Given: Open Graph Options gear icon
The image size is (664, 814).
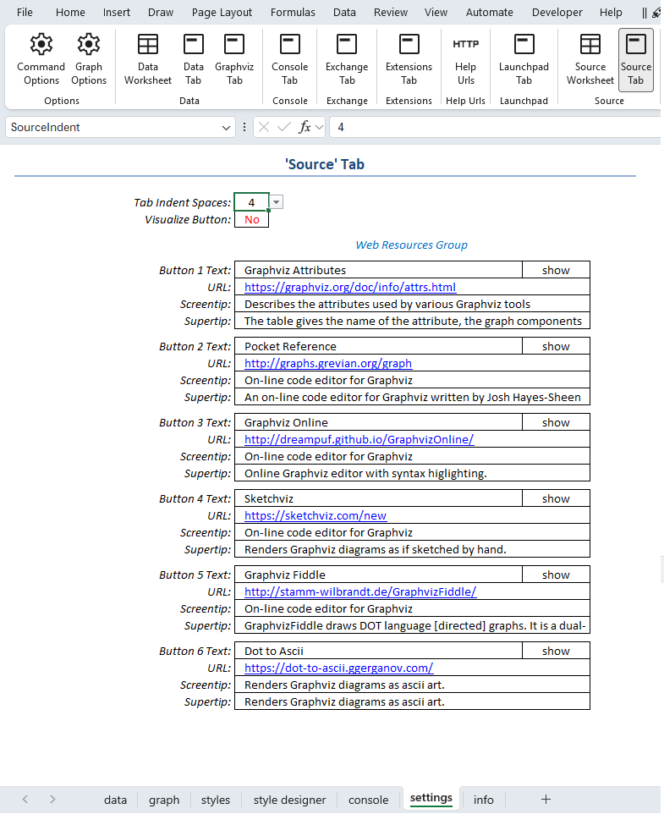Looking at the screenshot, I should [x=89, y=45].
